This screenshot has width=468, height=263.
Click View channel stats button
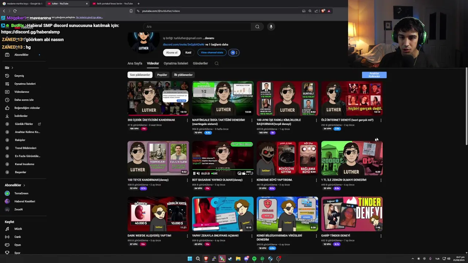point(212,53)
